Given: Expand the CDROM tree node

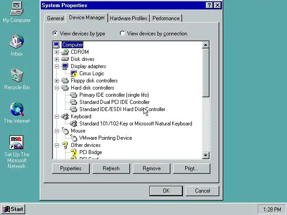Looking at the screenshot, I should 57,52.
